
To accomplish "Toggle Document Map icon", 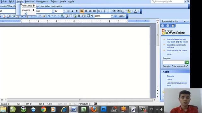I will 88,16.
